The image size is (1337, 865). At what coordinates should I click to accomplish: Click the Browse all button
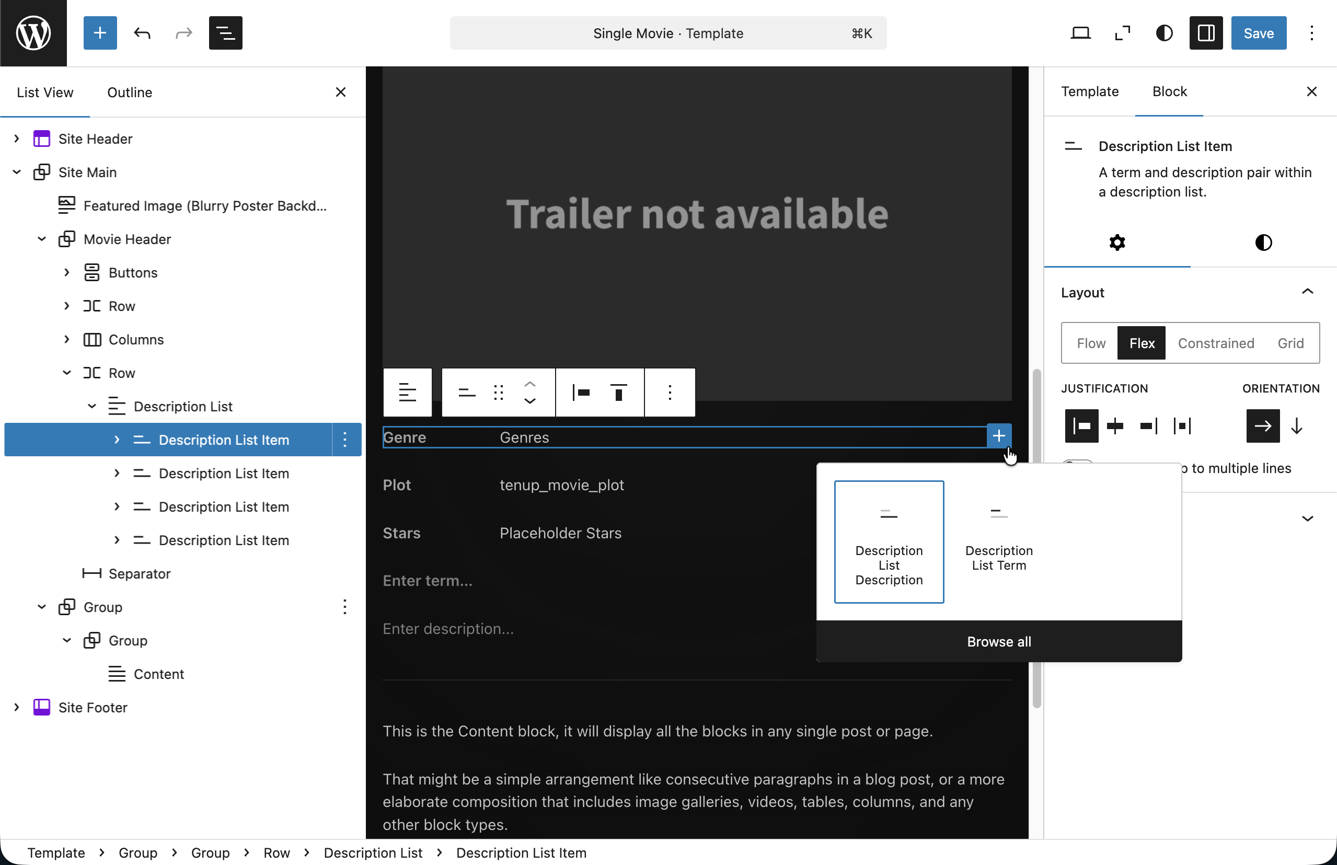click(998, 641)
